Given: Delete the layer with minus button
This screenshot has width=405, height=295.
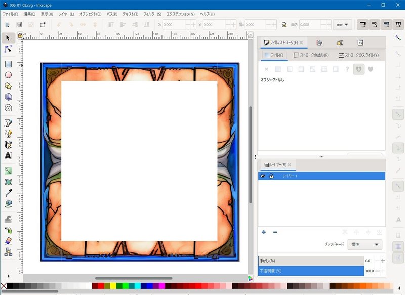Looking at the screenshot, I should 275,232.
